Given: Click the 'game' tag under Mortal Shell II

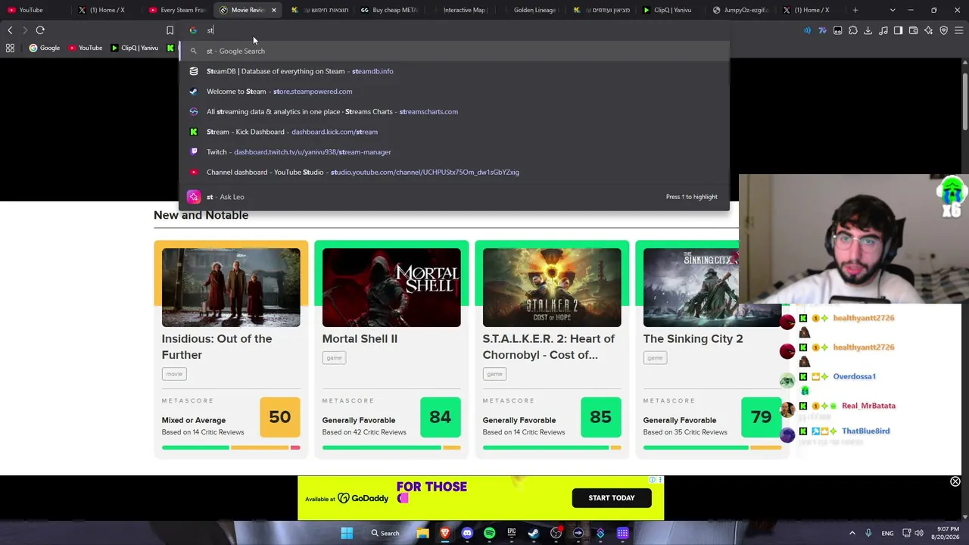Looking at the screenshot, I should pos(334,358).
